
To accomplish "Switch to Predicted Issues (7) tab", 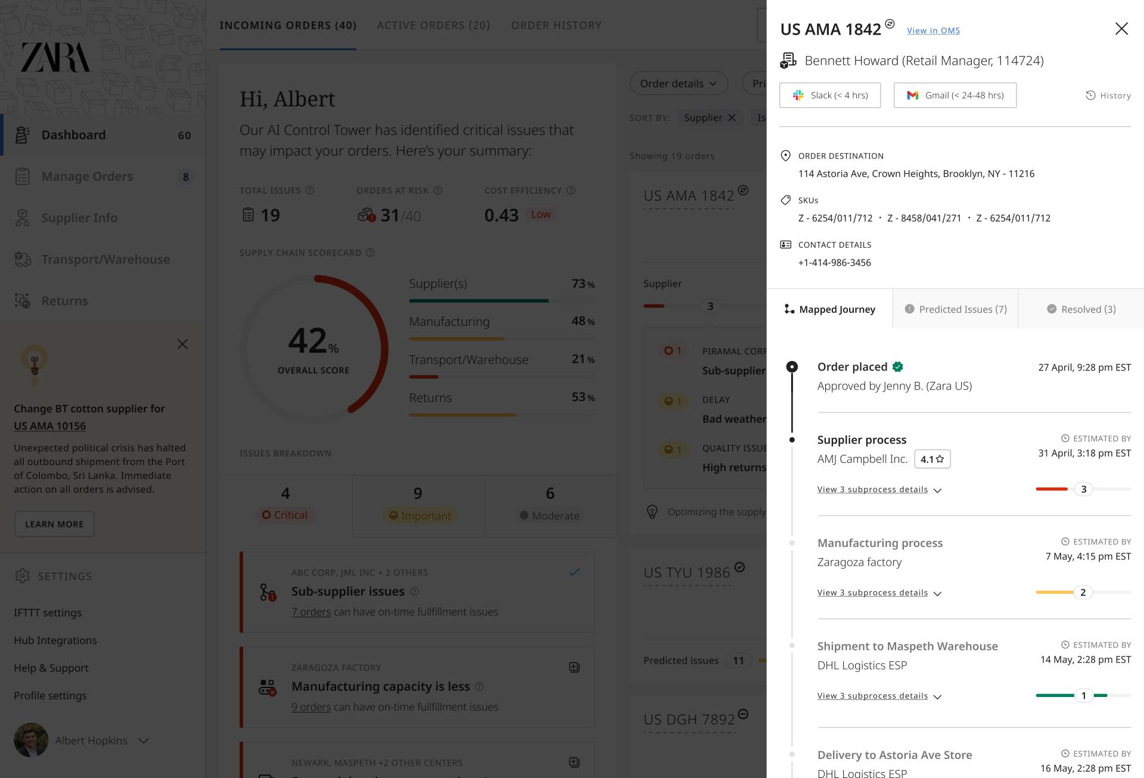I will (955, 309).
